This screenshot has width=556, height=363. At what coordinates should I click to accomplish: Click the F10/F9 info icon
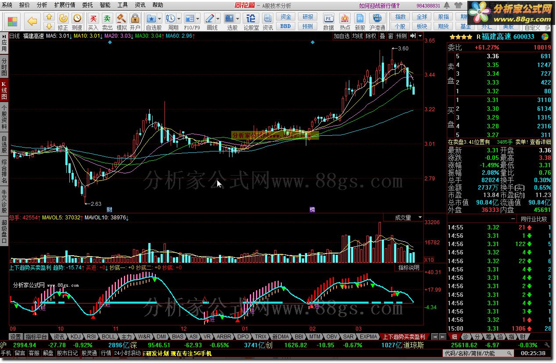(190, 18)
